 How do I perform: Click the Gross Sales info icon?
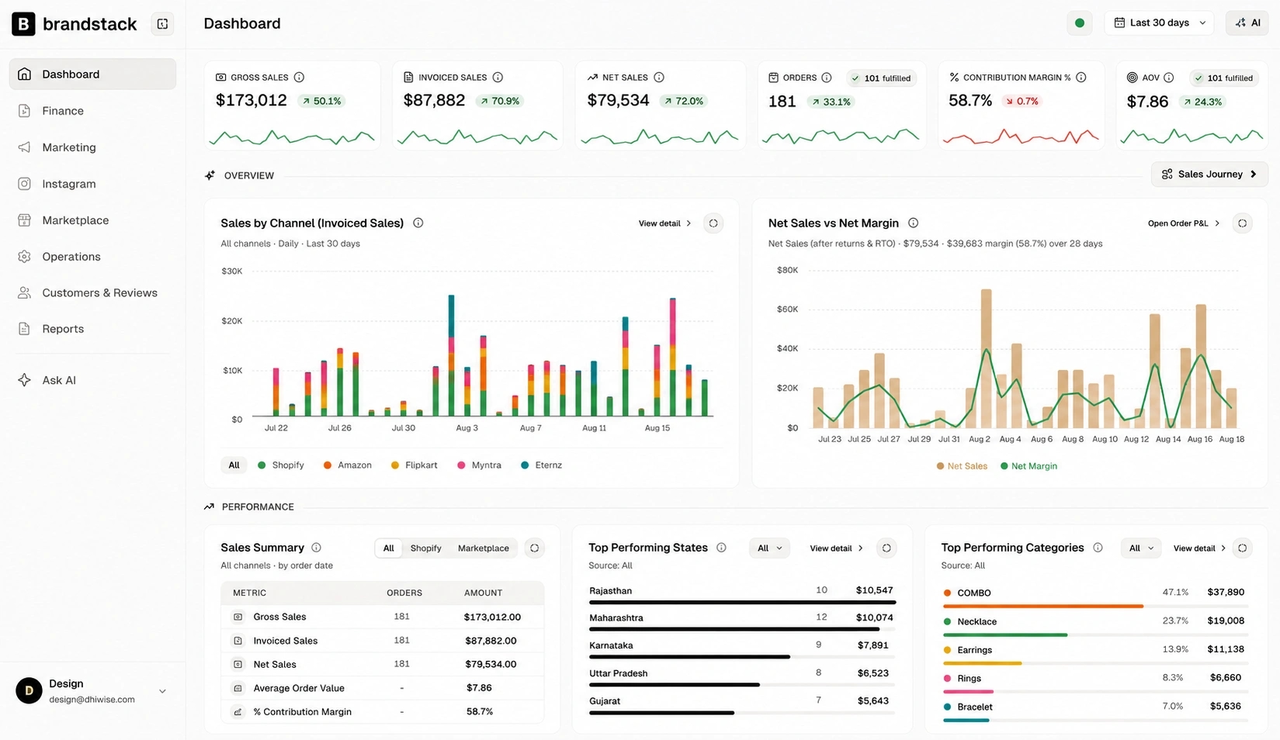pyautogui.click(x=299, y=78)
